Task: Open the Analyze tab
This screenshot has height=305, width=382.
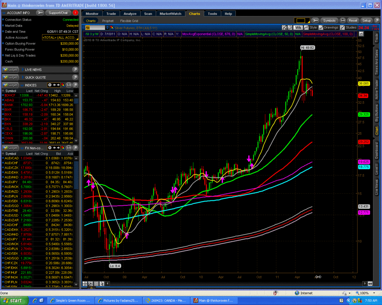Action: 129,14
